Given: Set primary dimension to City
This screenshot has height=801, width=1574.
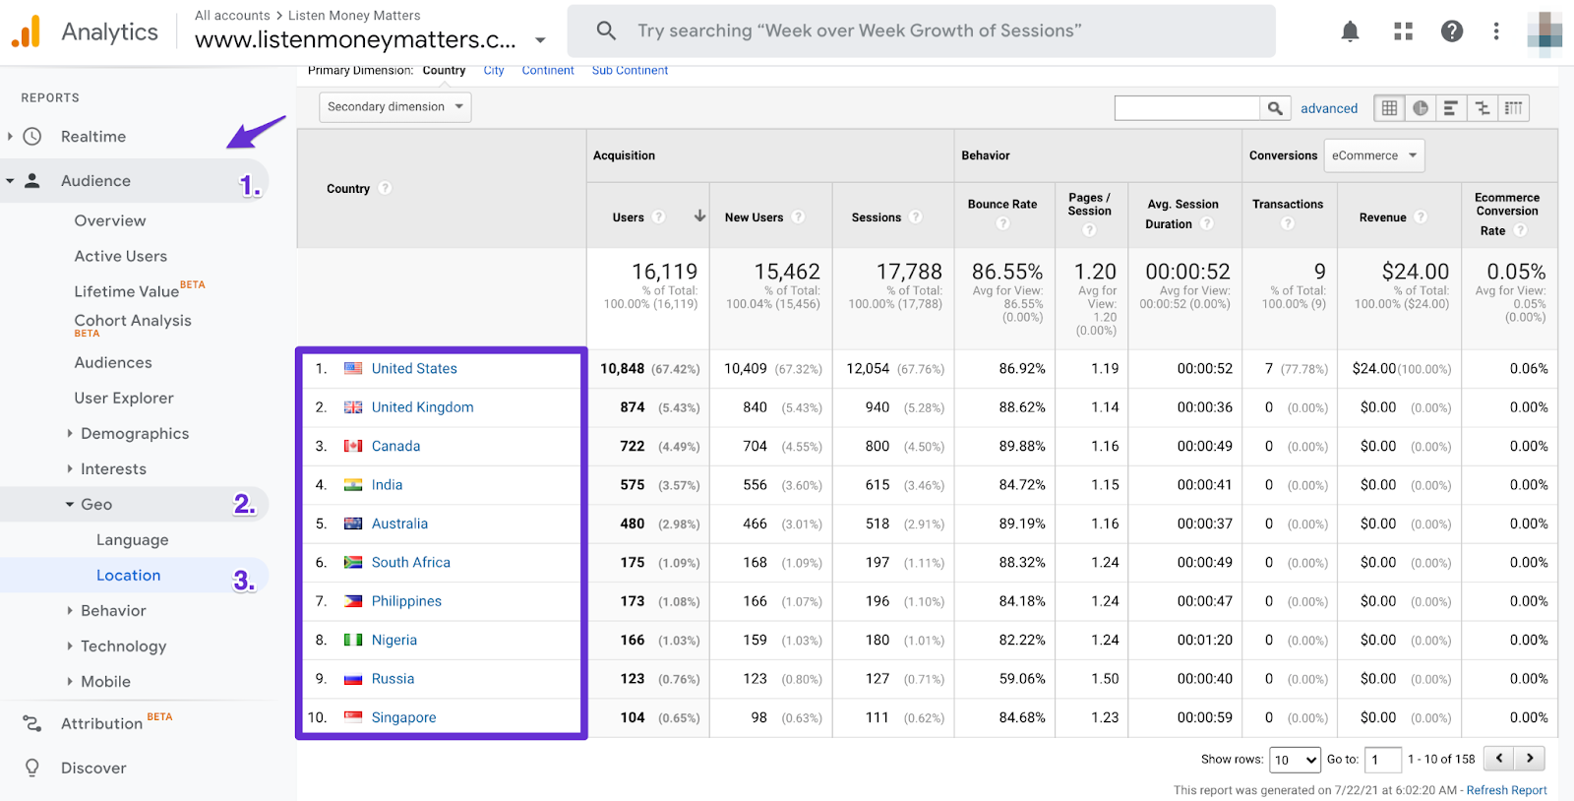Looking at the screenshot, I should [x=494, y=71].
